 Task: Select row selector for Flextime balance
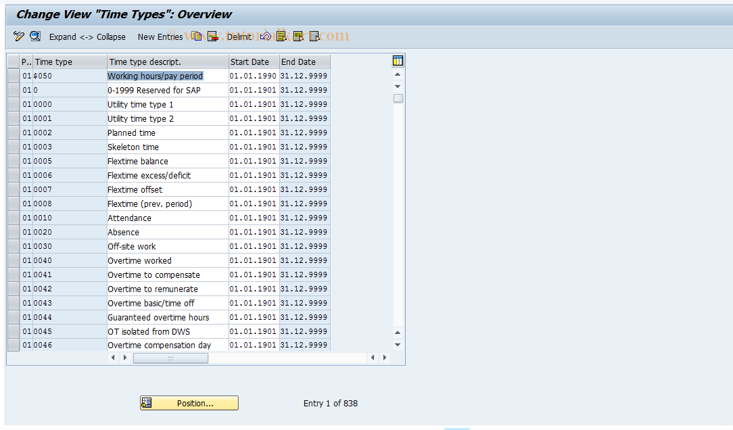[14, 161]
